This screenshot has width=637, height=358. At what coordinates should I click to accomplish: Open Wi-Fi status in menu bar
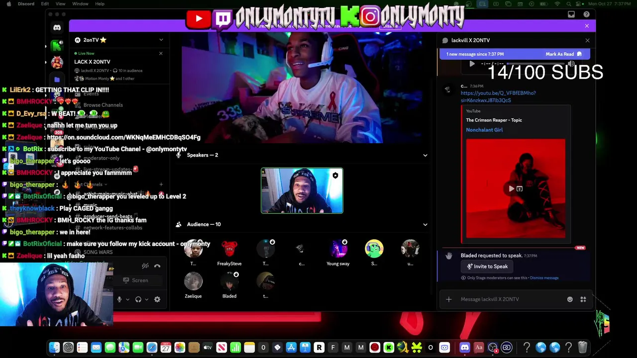[557, 4]
